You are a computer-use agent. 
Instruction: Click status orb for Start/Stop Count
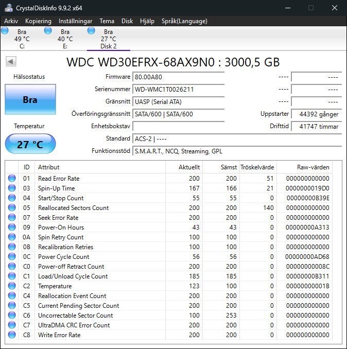tap(12, 198)
